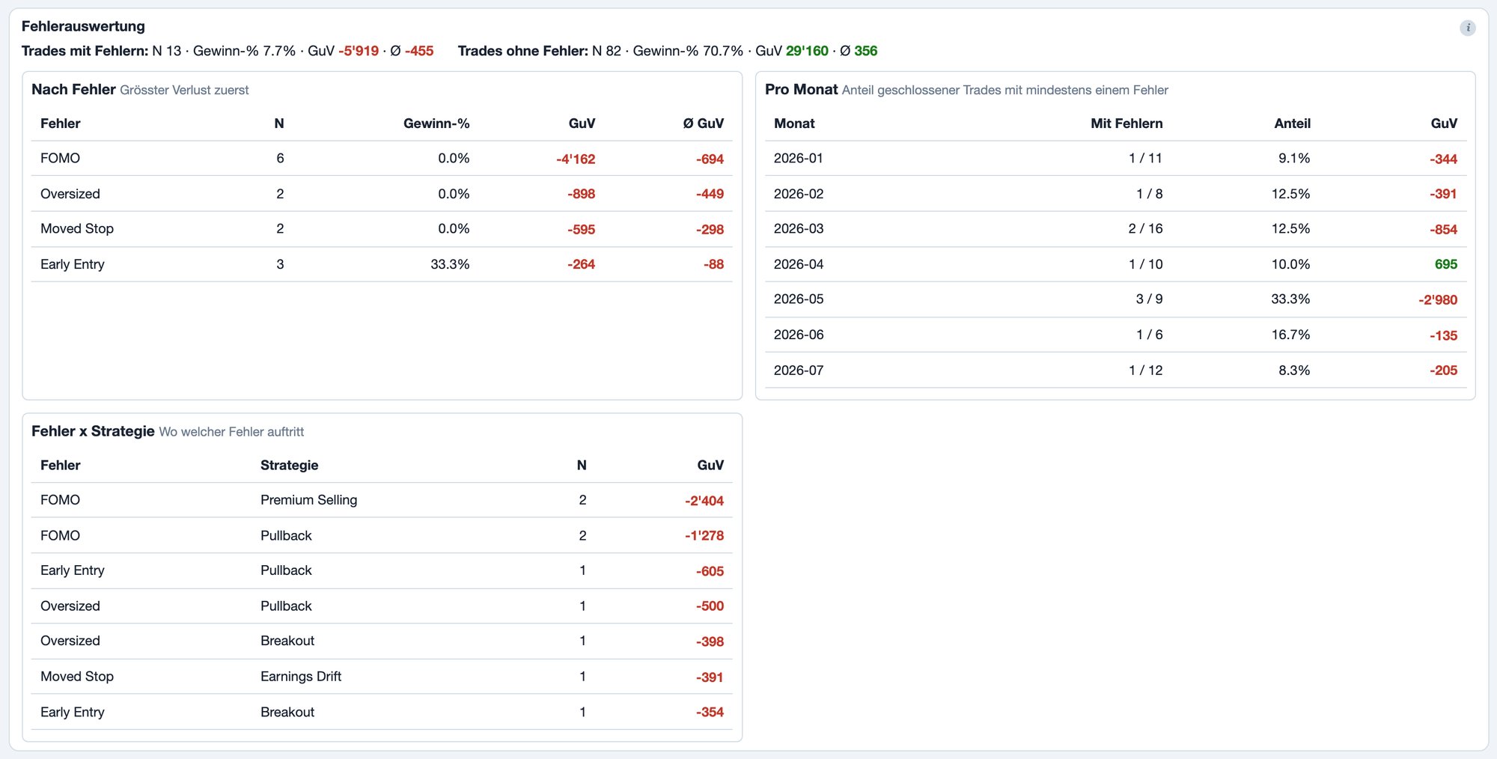
Task: Click the -605 Early Entry Pullback value
Action: tap(710, 571)
